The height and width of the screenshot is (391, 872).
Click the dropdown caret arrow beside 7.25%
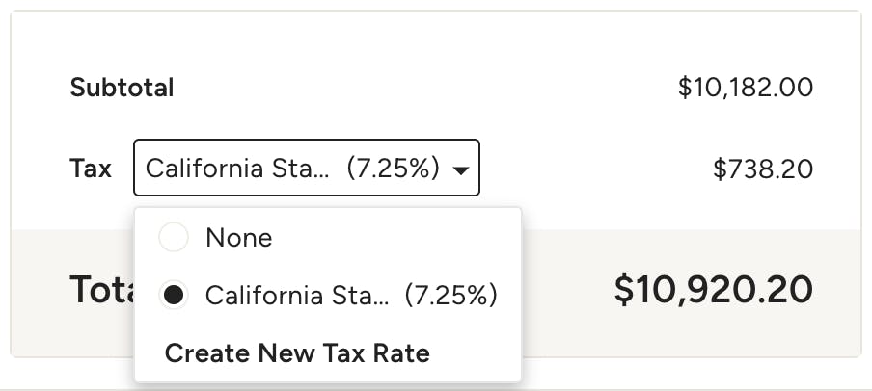(x=461, y=169)
